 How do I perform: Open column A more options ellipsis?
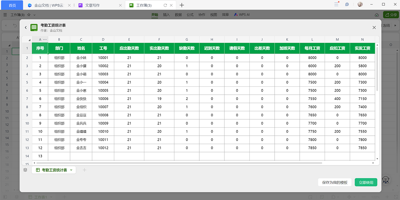(x=45, y=39)
